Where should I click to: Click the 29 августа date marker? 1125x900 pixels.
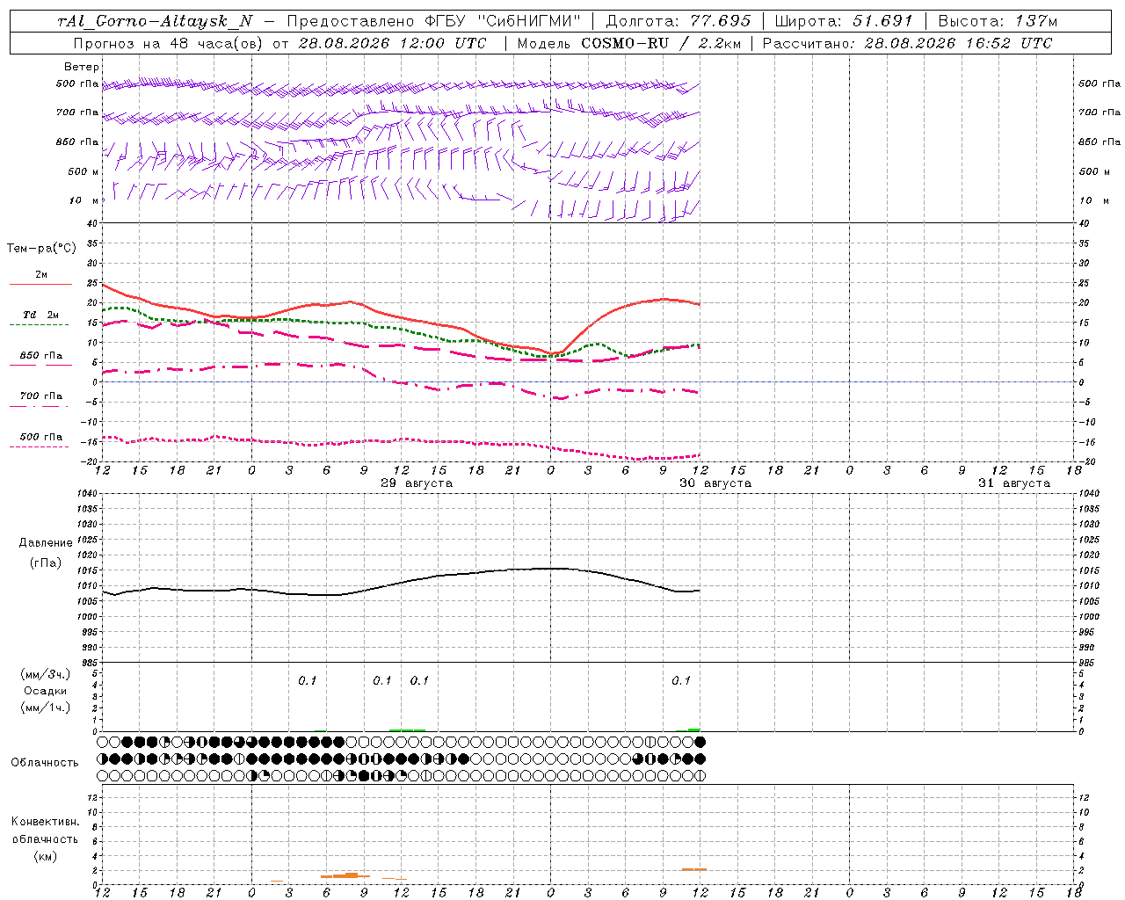tap(417, 483)
